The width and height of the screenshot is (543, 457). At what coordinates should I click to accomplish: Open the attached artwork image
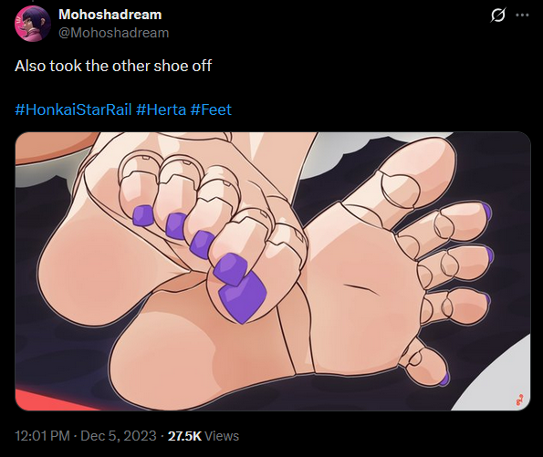[273, 271]
